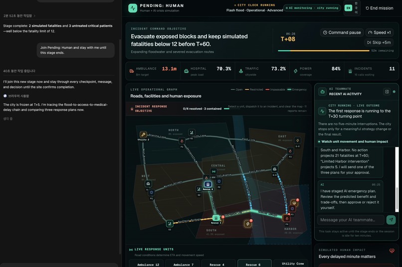Image resolution: width=402 pixels, height=267 pixels.
Task: Select the P2 police node in Central
Action: (x=219, y=181)
